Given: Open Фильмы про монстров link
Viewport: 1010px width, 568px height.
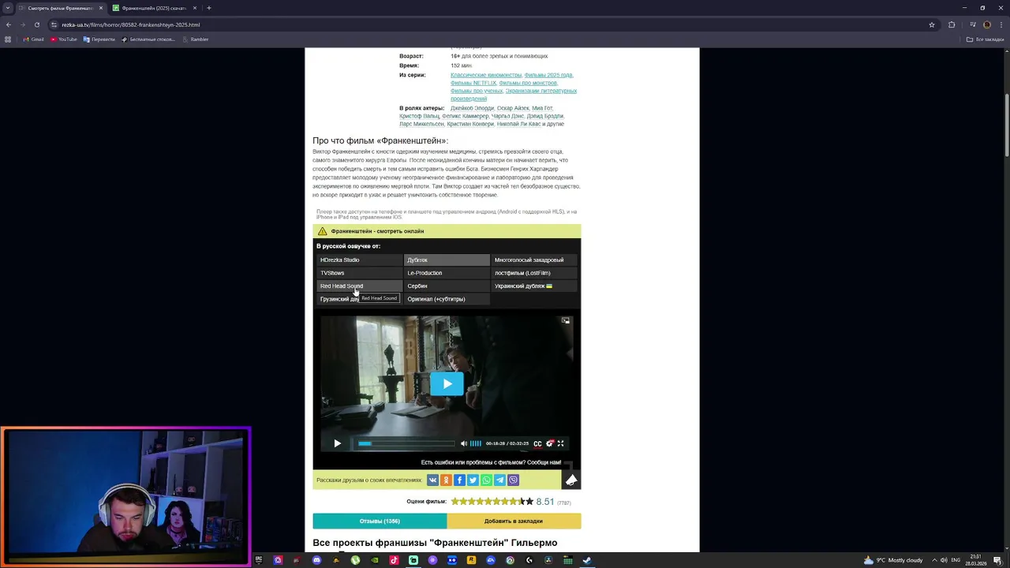Looking at the screenshot, I should (528, 83).
